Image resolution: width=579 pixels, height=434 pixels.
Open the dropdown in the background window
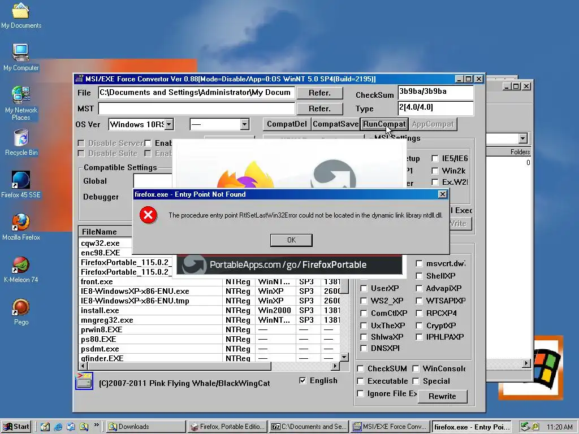pos(522,138)
